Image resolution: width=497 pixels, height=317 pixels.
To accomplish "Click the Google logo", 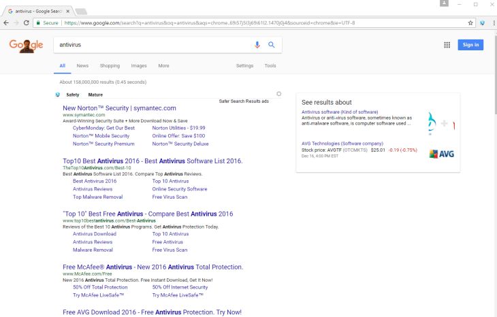I will [x=26, y=46].
